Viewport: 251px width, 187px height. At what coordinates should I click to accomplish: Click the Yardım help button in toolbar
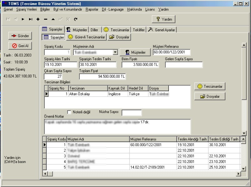pyautogui.click(x=164, y=19)
